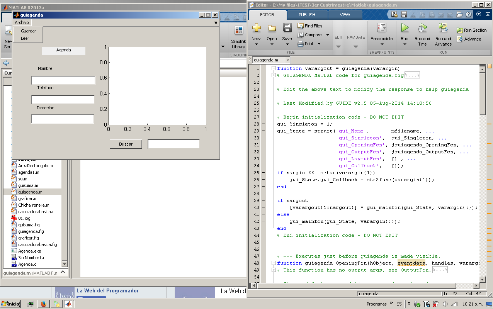Click the Nombre input field
The width and height of the screenshot is (493, 309).
pyautogui.click(x=63, y=80)
